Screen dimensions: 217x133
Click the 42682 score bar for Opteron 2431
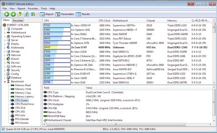tap(57, 30)
